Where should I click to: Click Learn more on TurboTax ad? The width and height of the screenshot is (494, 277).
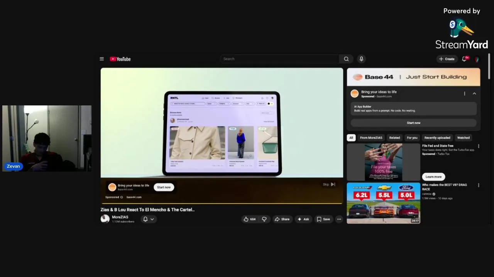[433, 177]
